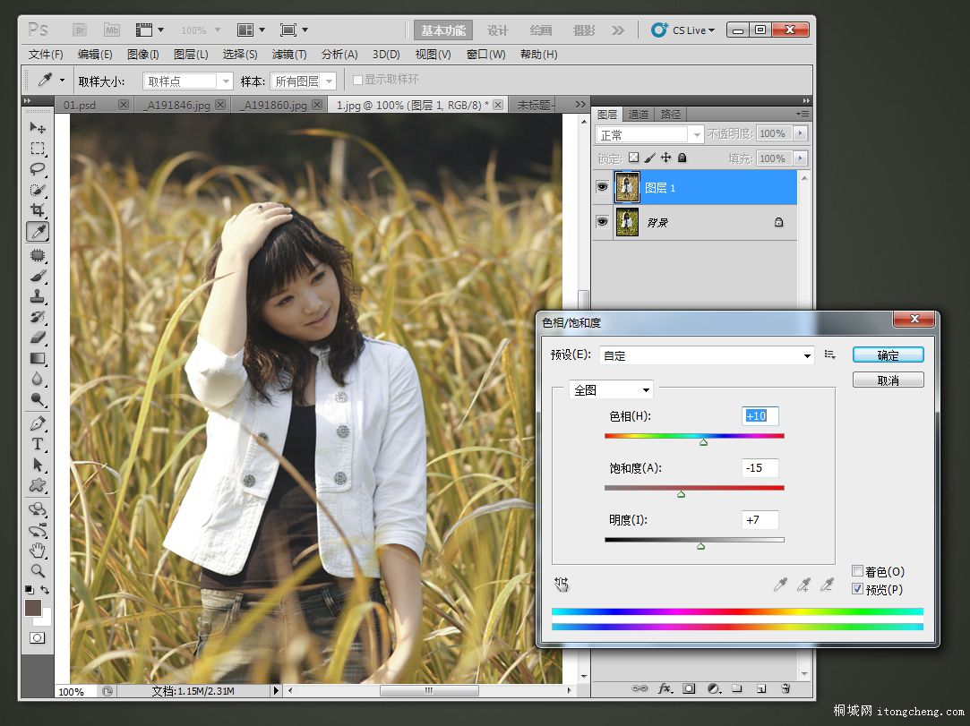
Task: Click the on-image adjustment hand tool
Action: pyautogui.click(x=562, y=585)
